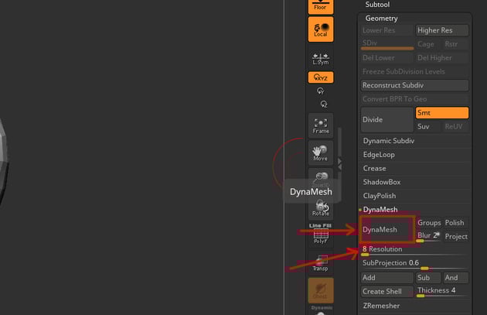Viewport: 487px width, 315px height.
Task: Adjust the Resolution slider
Action: pos(414,250)
